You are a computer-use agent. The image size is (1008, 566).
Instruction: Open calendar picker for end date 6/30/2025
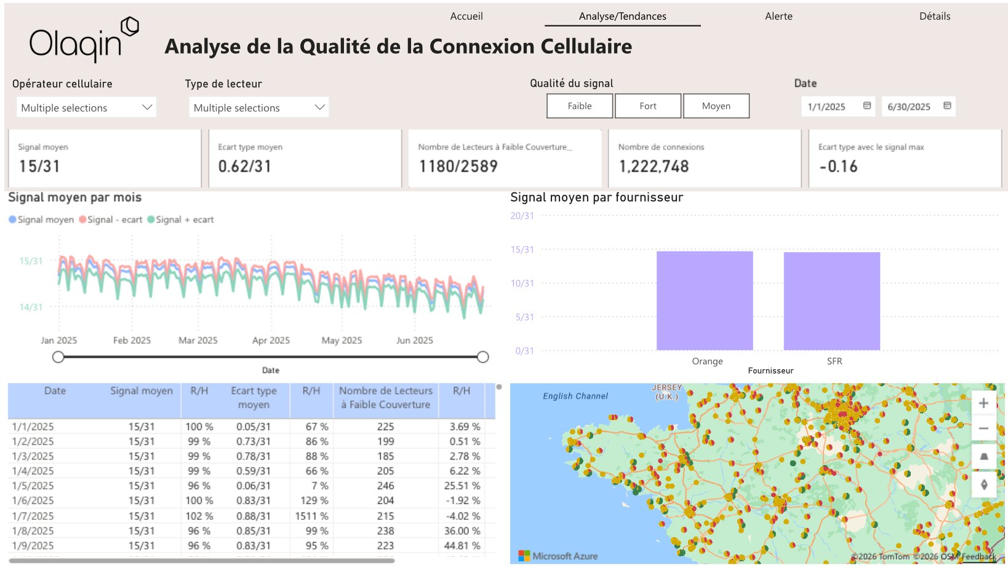click(x=947, y=106)
